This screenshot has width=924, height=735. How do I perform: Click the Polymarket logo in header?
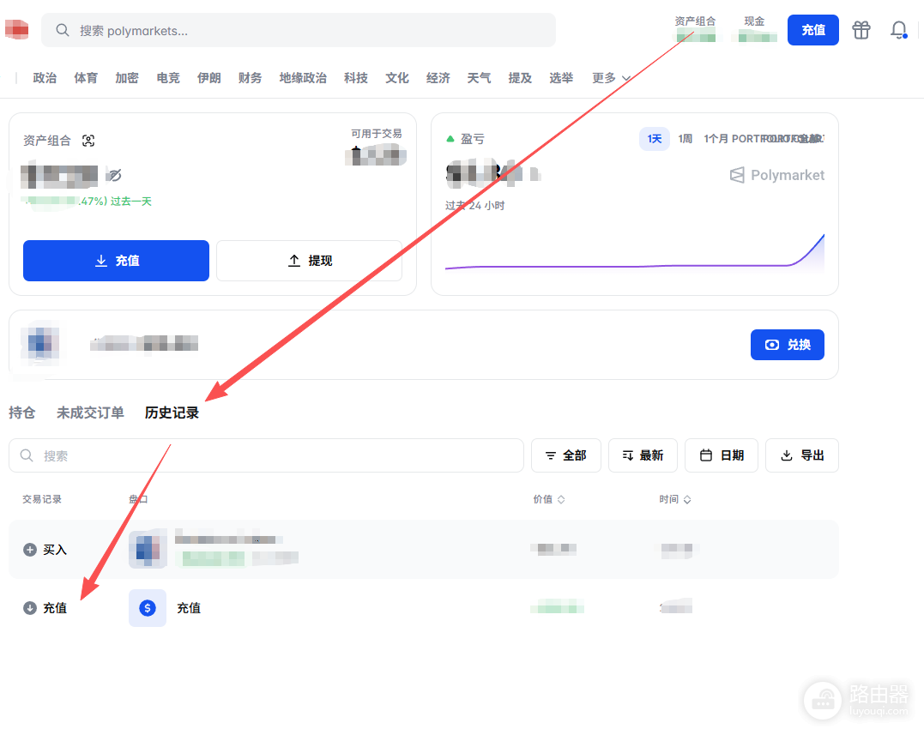pos(17,29)
